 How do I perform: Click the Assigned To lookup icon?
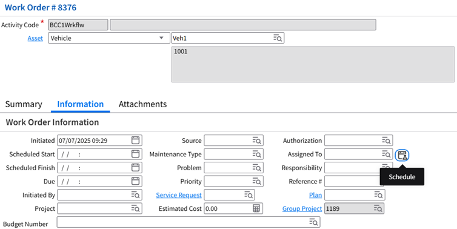point(386,154)
